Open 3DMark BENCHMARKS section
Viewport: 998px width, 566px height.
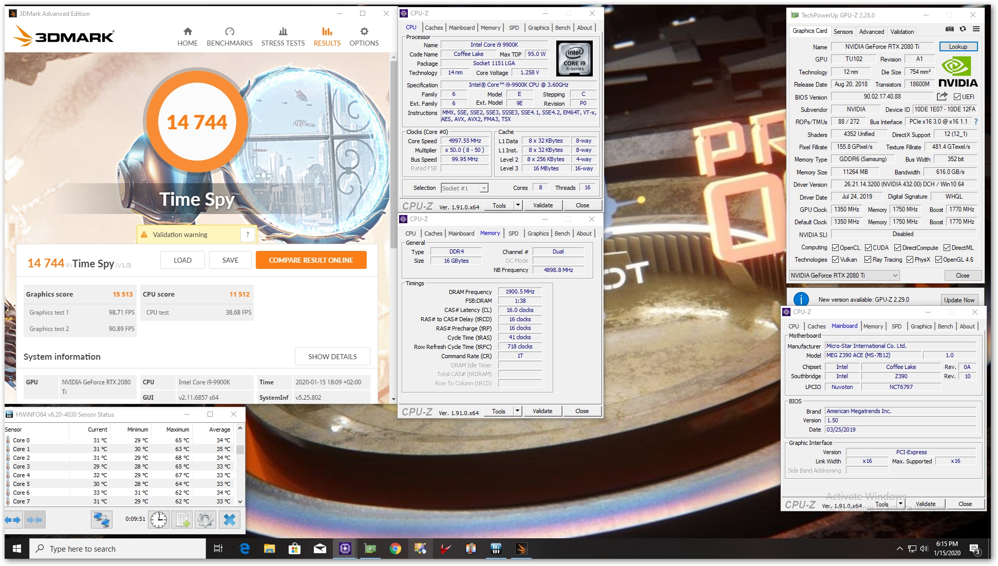(230, 37)
